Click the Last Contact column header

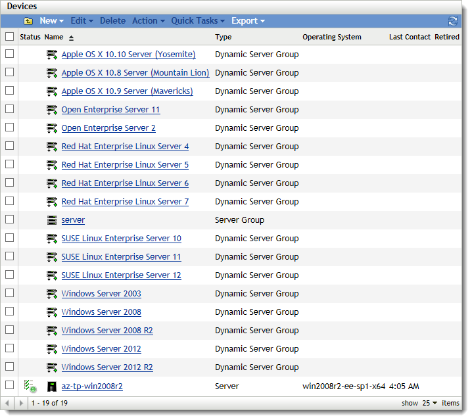(x=410, y=37)
